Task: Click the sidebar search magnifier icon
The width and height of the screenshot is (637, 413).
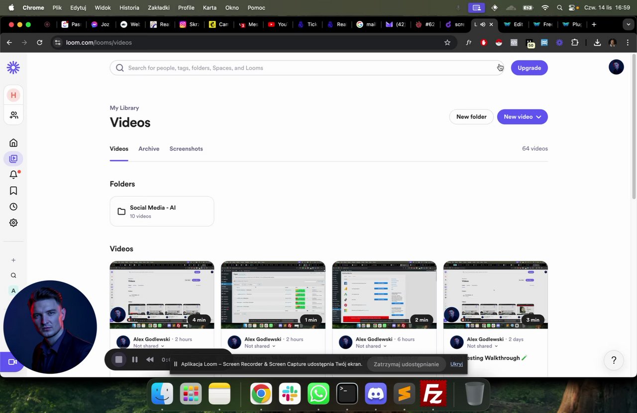Action: 13,275
